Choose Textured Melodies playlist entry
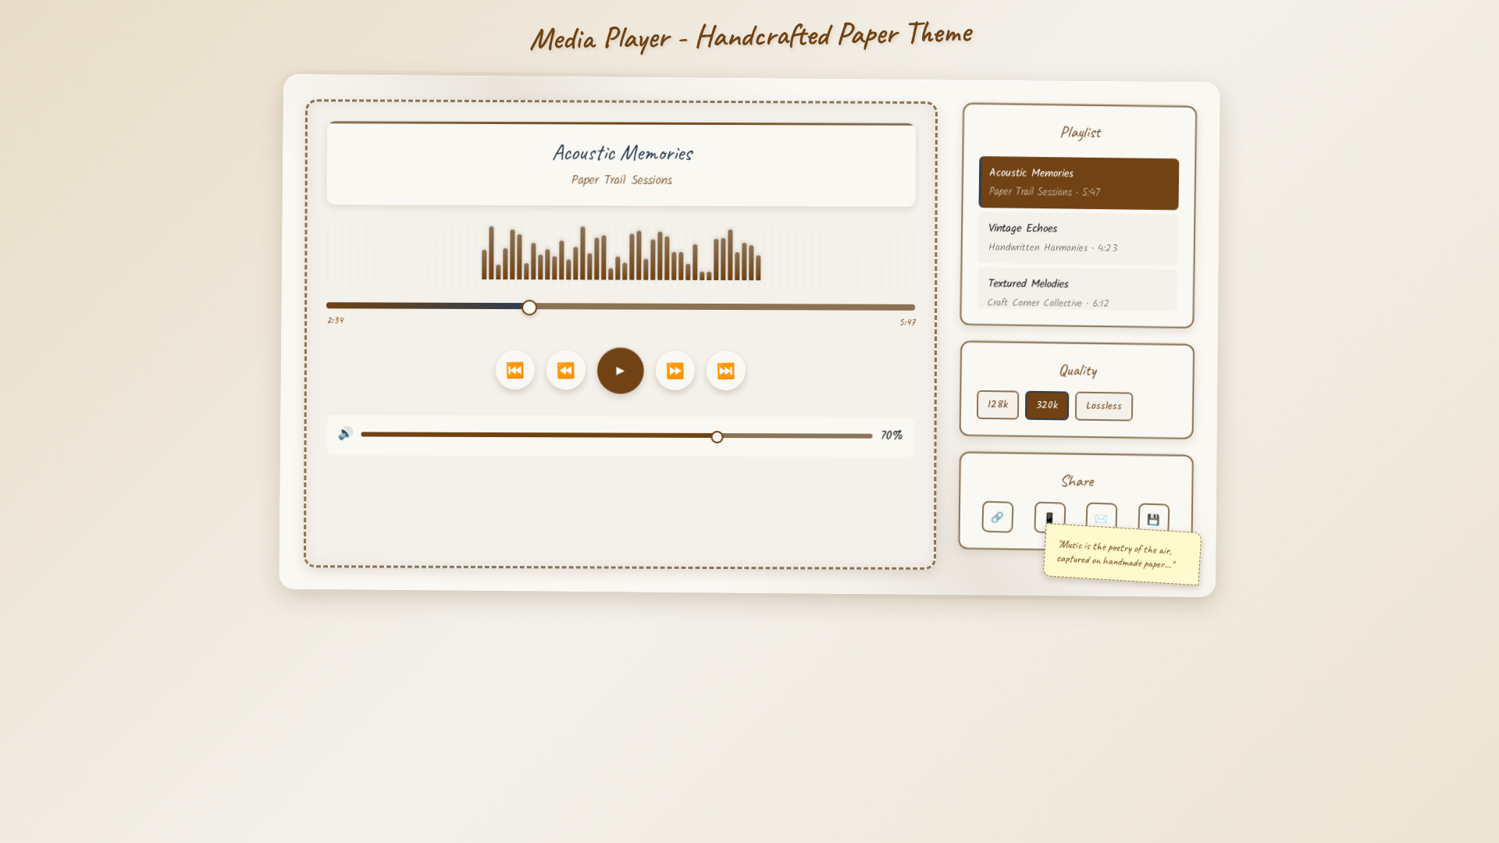The image size is (1499, 843). [x=1077, y=291]
